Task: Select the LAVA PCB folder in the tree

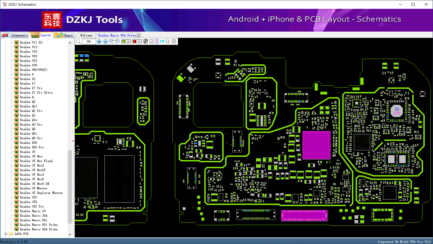Action: pyautogui.click(x=21, y=234)
